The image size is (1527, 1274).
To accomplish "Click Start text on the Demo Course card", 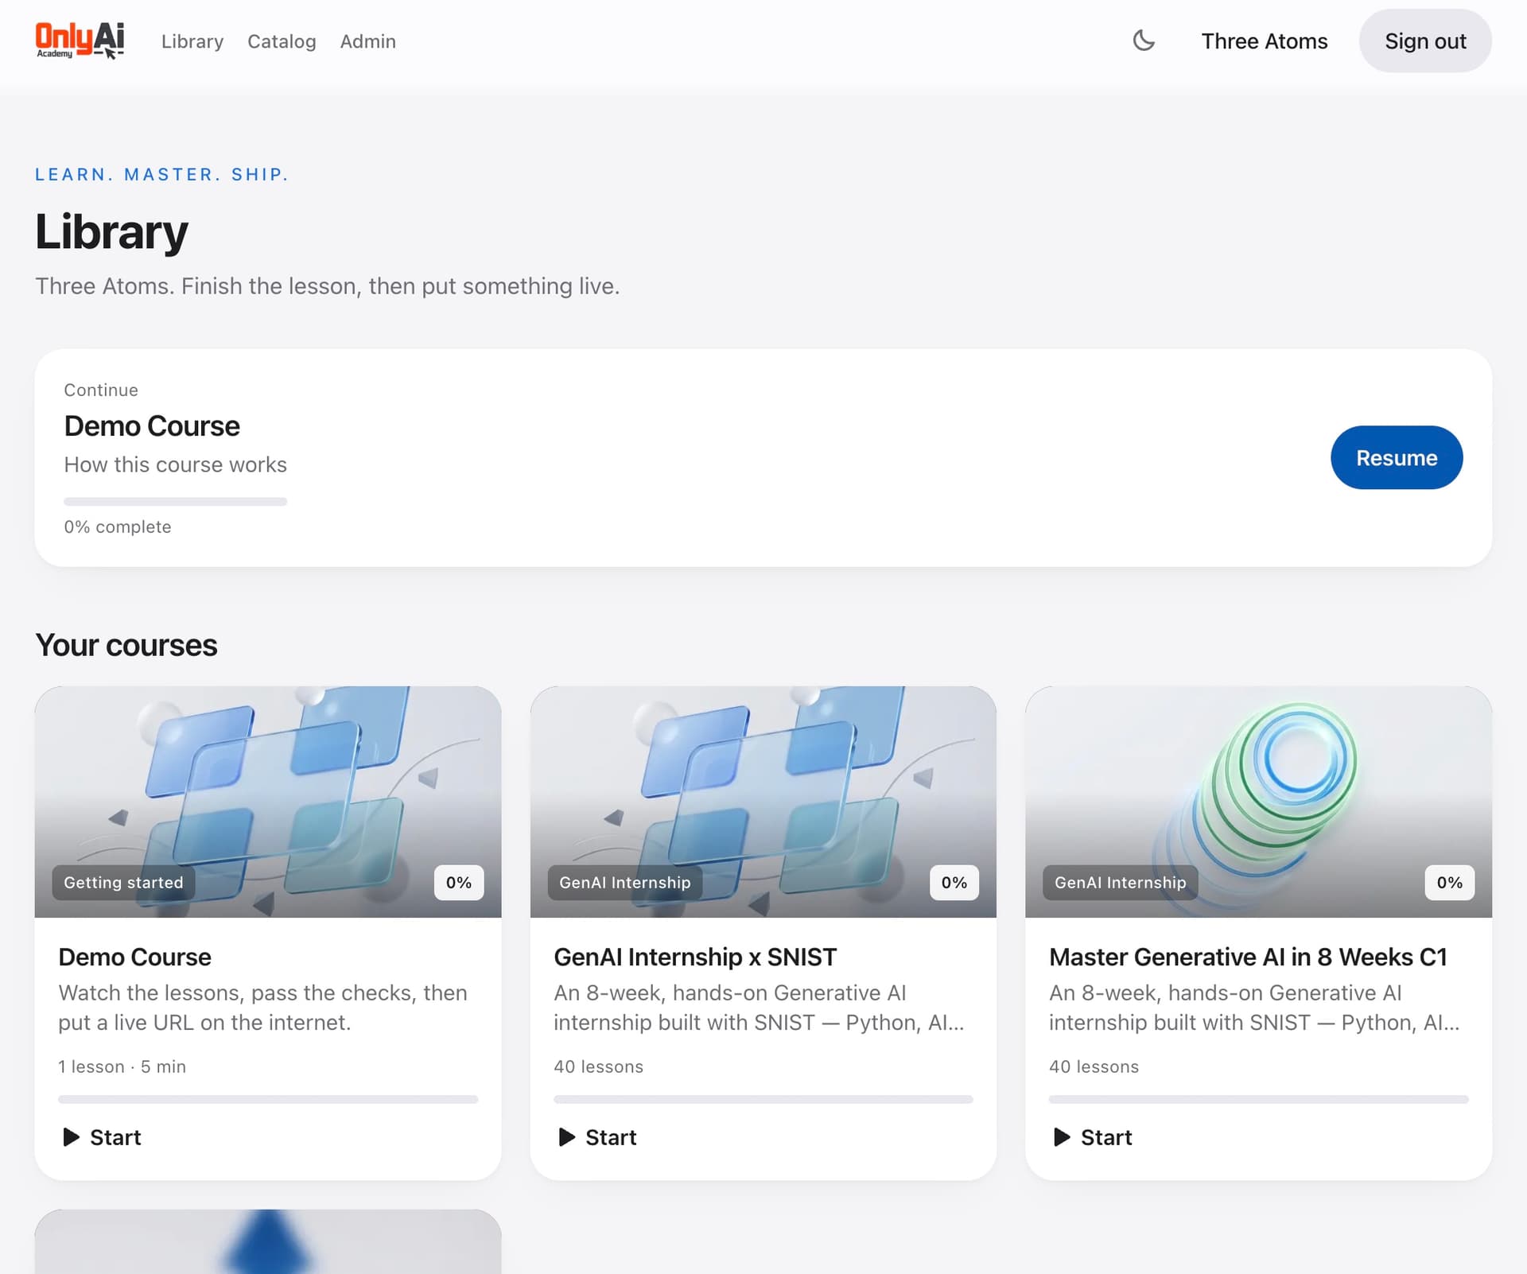I will pyautogui.click(x=115, y=1137).
